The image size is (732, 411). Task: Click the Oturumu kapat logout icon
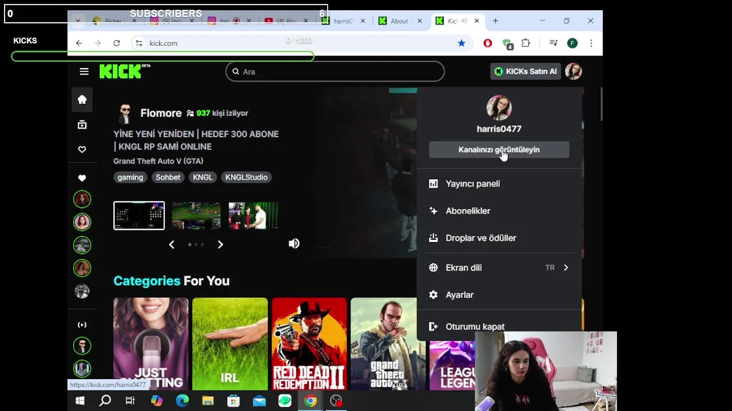coord(433,327)
